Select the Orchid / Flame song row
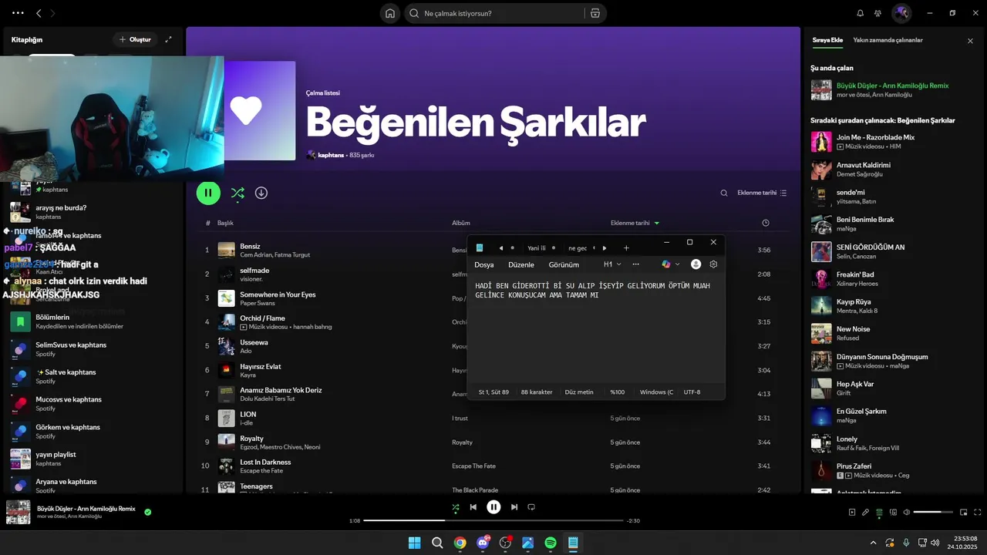Screen dimensions: 987x555 point(493,321)
